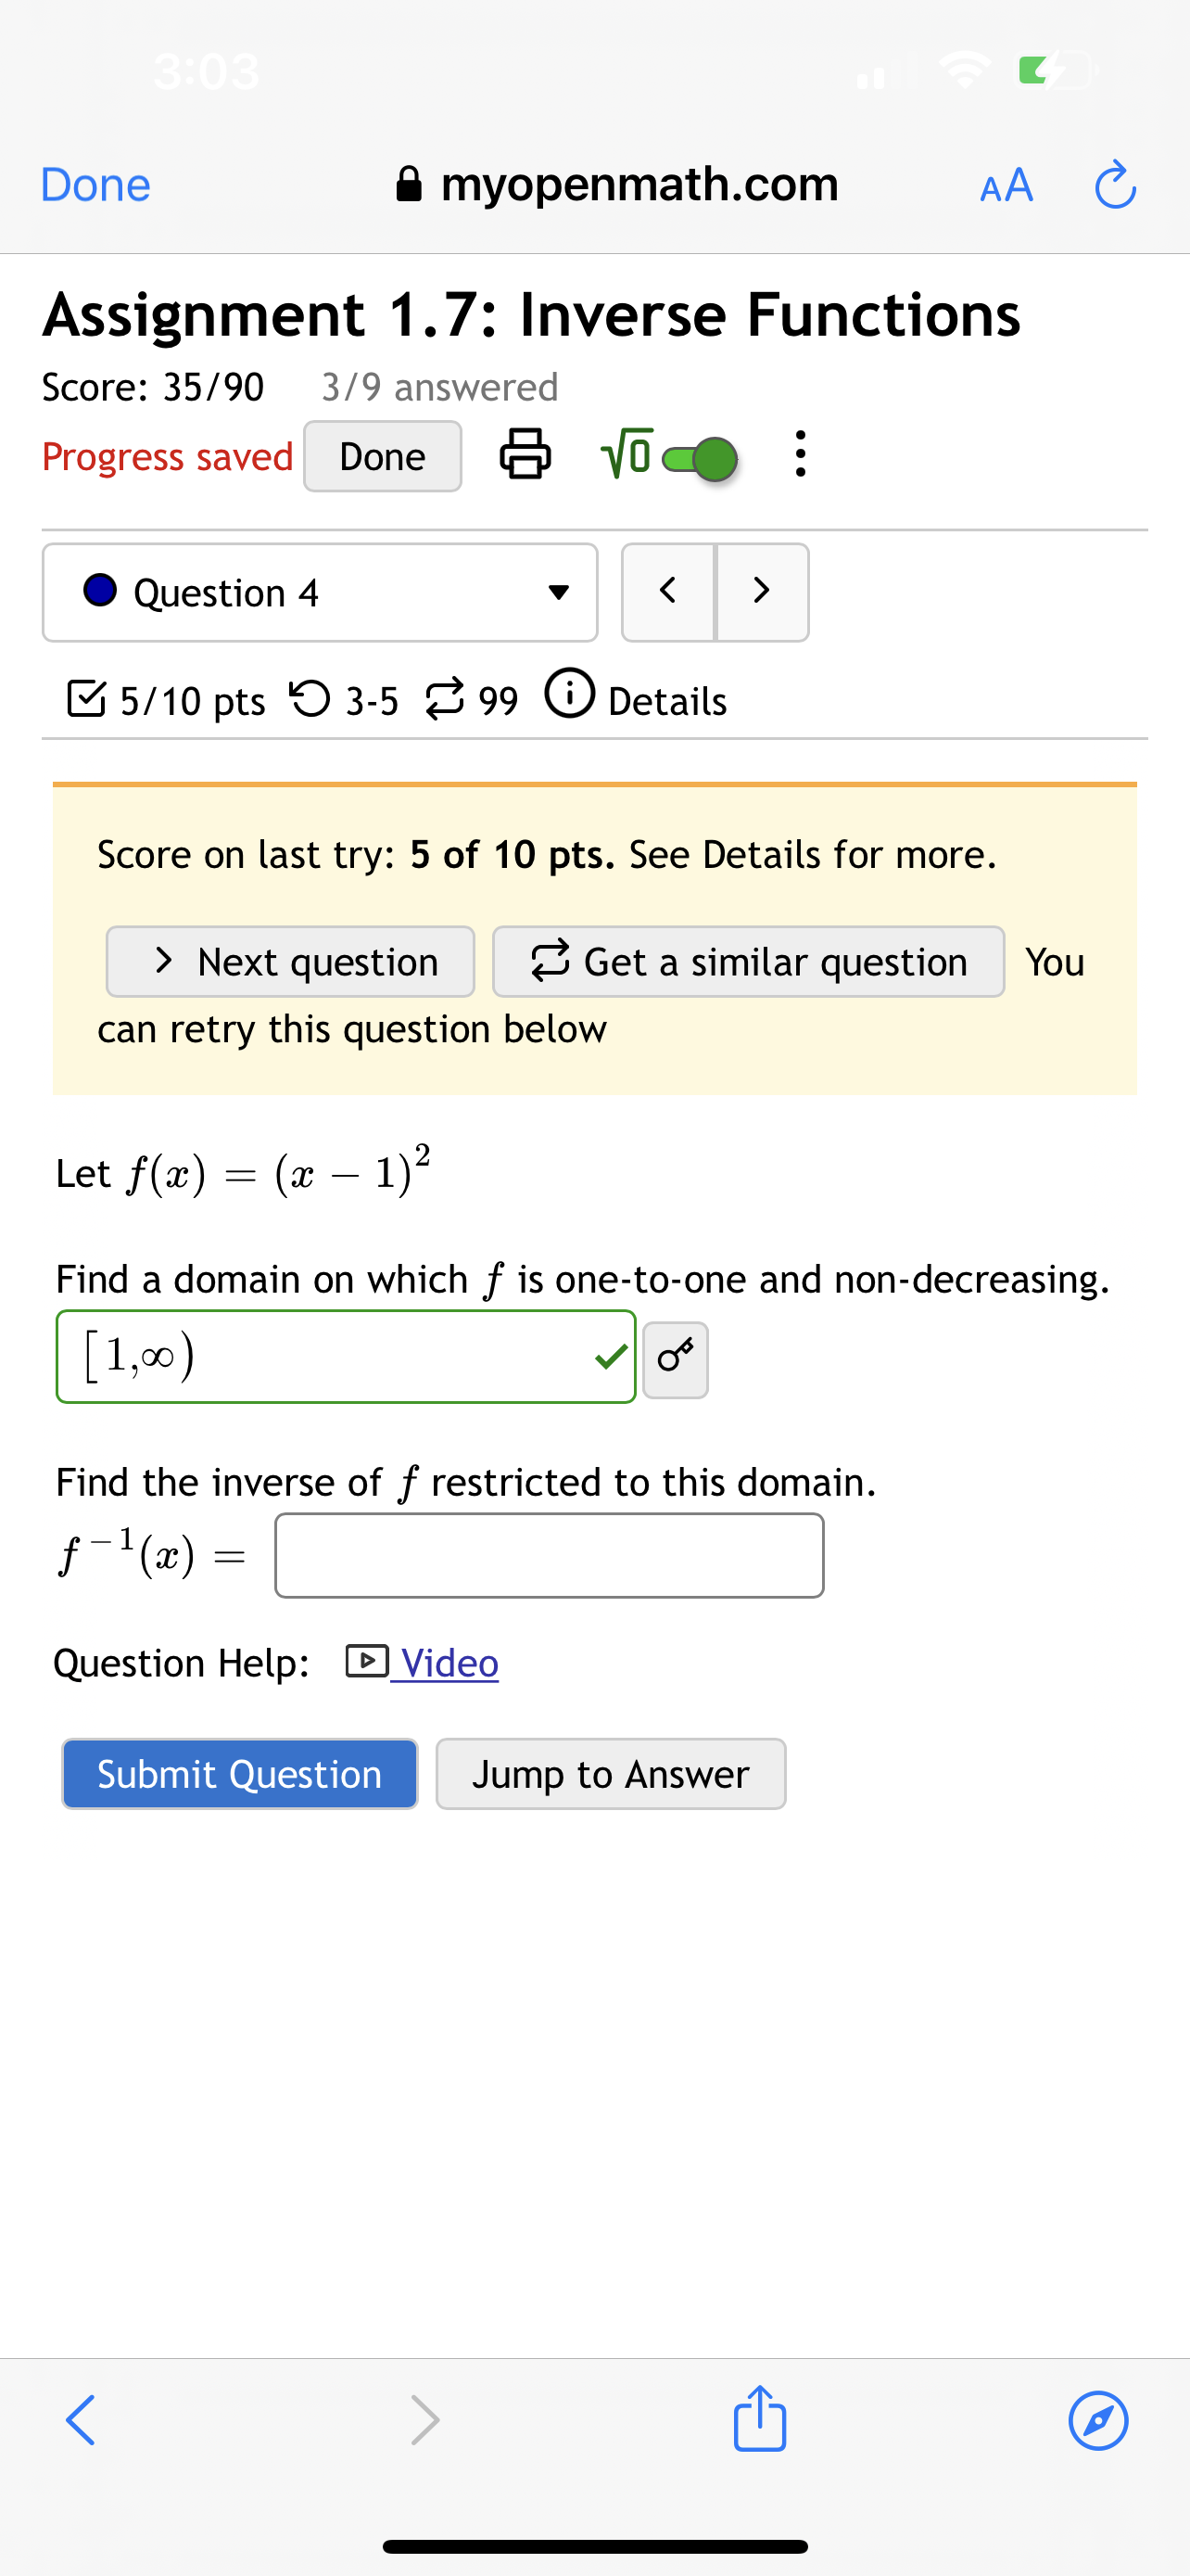The width and height of the screenshot is (1190, 2576).
Task: Click the Jump to Answer button
Action: coord(610,1774)
